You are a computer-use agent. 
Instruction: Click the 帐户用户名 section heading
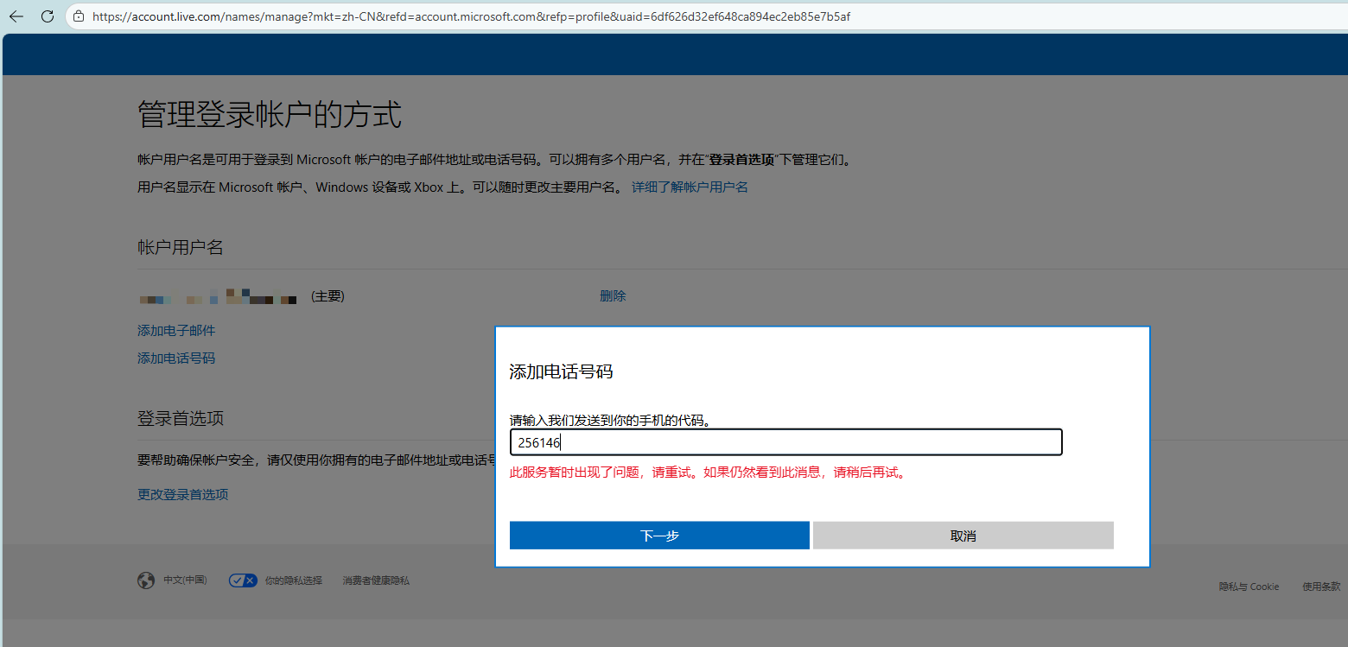181,248
